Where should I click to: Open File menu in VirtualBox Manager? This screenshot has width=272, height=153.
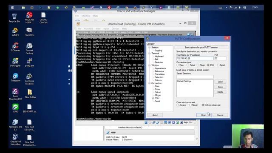77,16
